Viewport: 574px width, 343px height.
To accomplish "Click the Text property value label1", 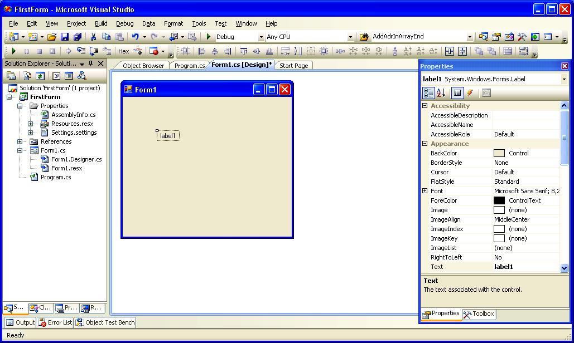I will (x=503, y=267).
